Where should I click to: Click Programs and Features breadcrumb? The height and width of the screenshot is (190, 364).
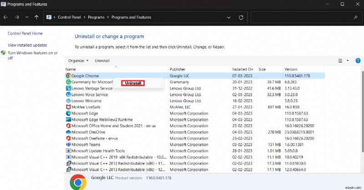coord(131,17)
